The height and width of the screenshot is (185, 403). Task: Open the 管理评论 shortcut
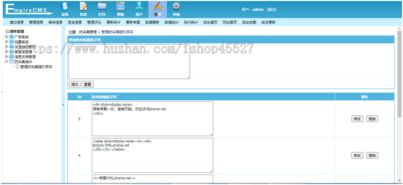[94, 23]
